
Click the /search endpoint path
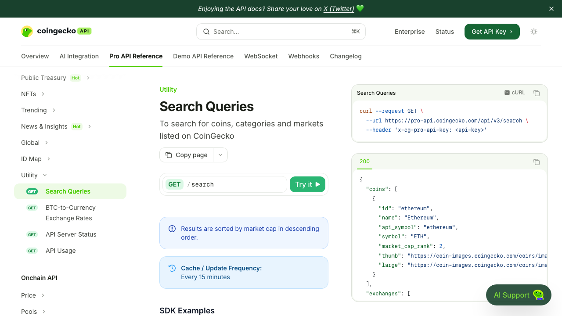click(x=201, y=184)
